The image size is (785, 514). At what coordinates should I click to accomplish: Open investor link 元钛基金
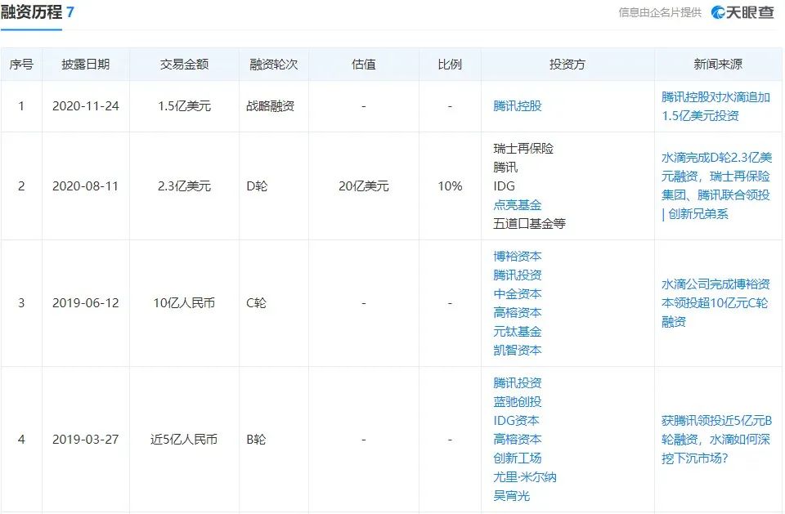point(517,331)
